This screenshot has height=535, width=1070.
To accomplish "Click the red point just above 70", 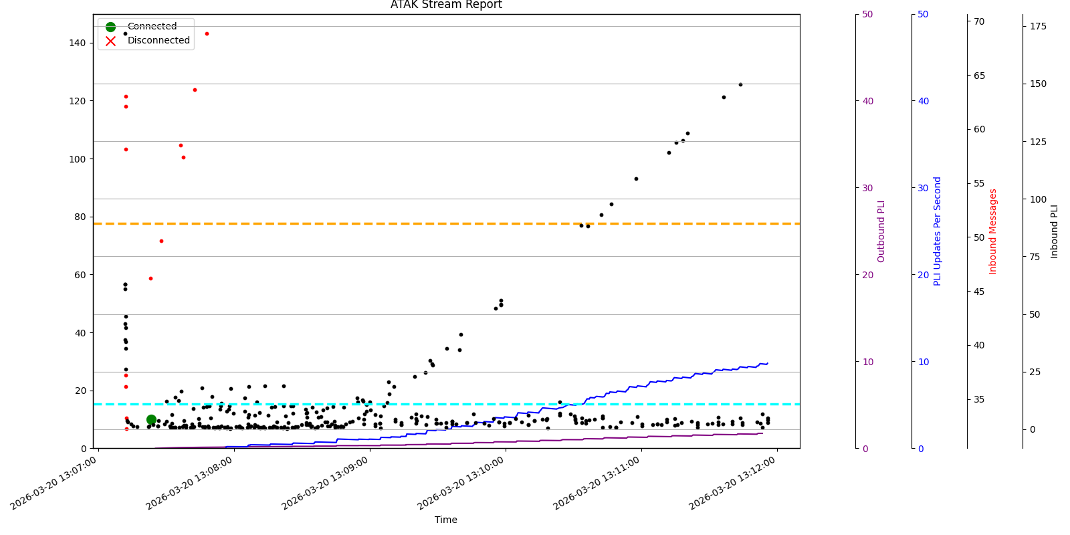I will (161, 241).
